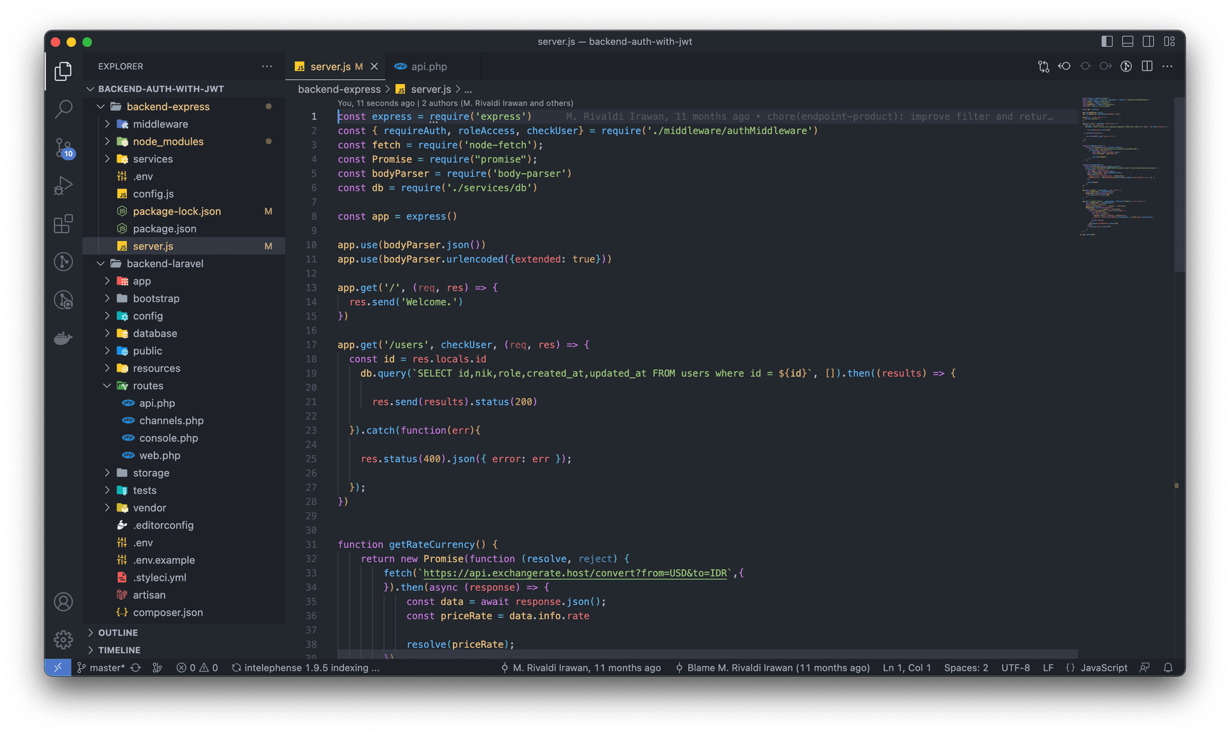1230x735 pixels.
Task: Open the GitLens view in the activity bar
Action: (x=63, y=261)
